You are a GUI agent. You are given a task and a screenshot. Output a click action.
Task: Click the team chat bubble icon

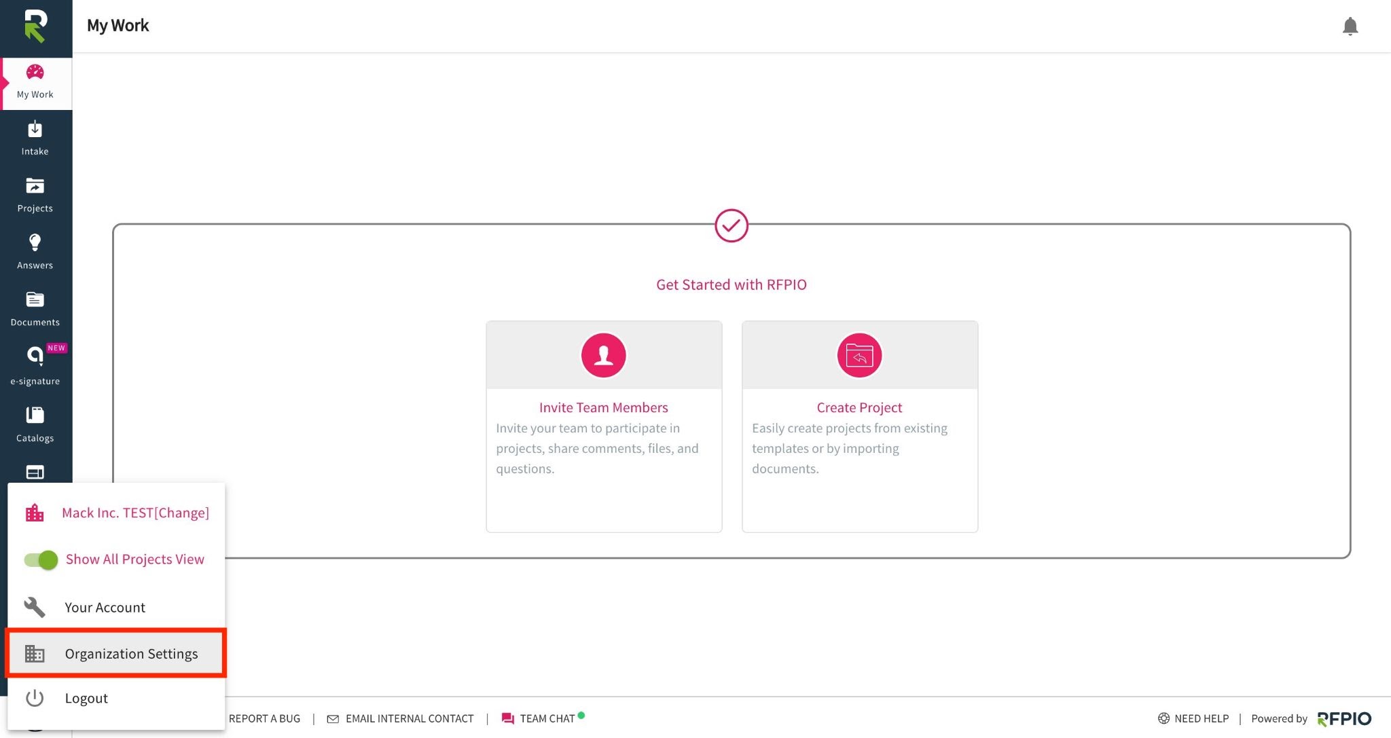click(x=507, y=719)
